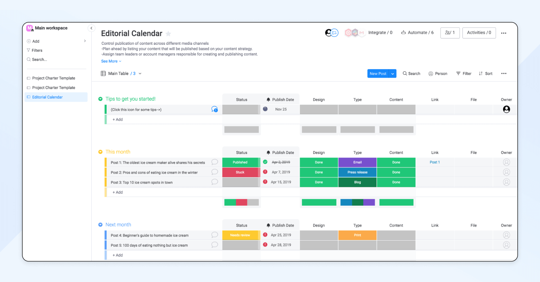Assign an owner for Post 4
540x282 pixels.
point(506,235)
